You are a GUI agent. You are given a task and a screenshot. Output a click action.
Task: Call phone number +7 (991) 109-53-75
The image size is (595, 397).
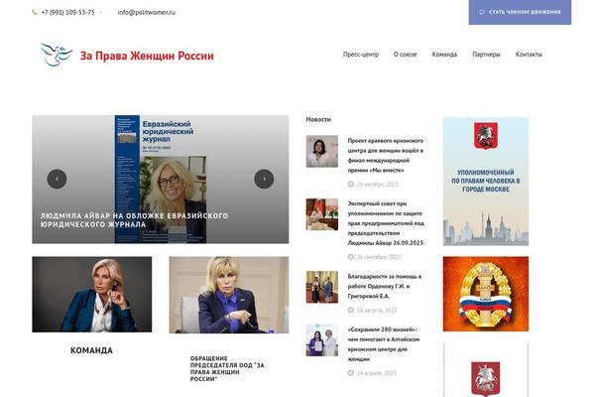coord(67,13)
